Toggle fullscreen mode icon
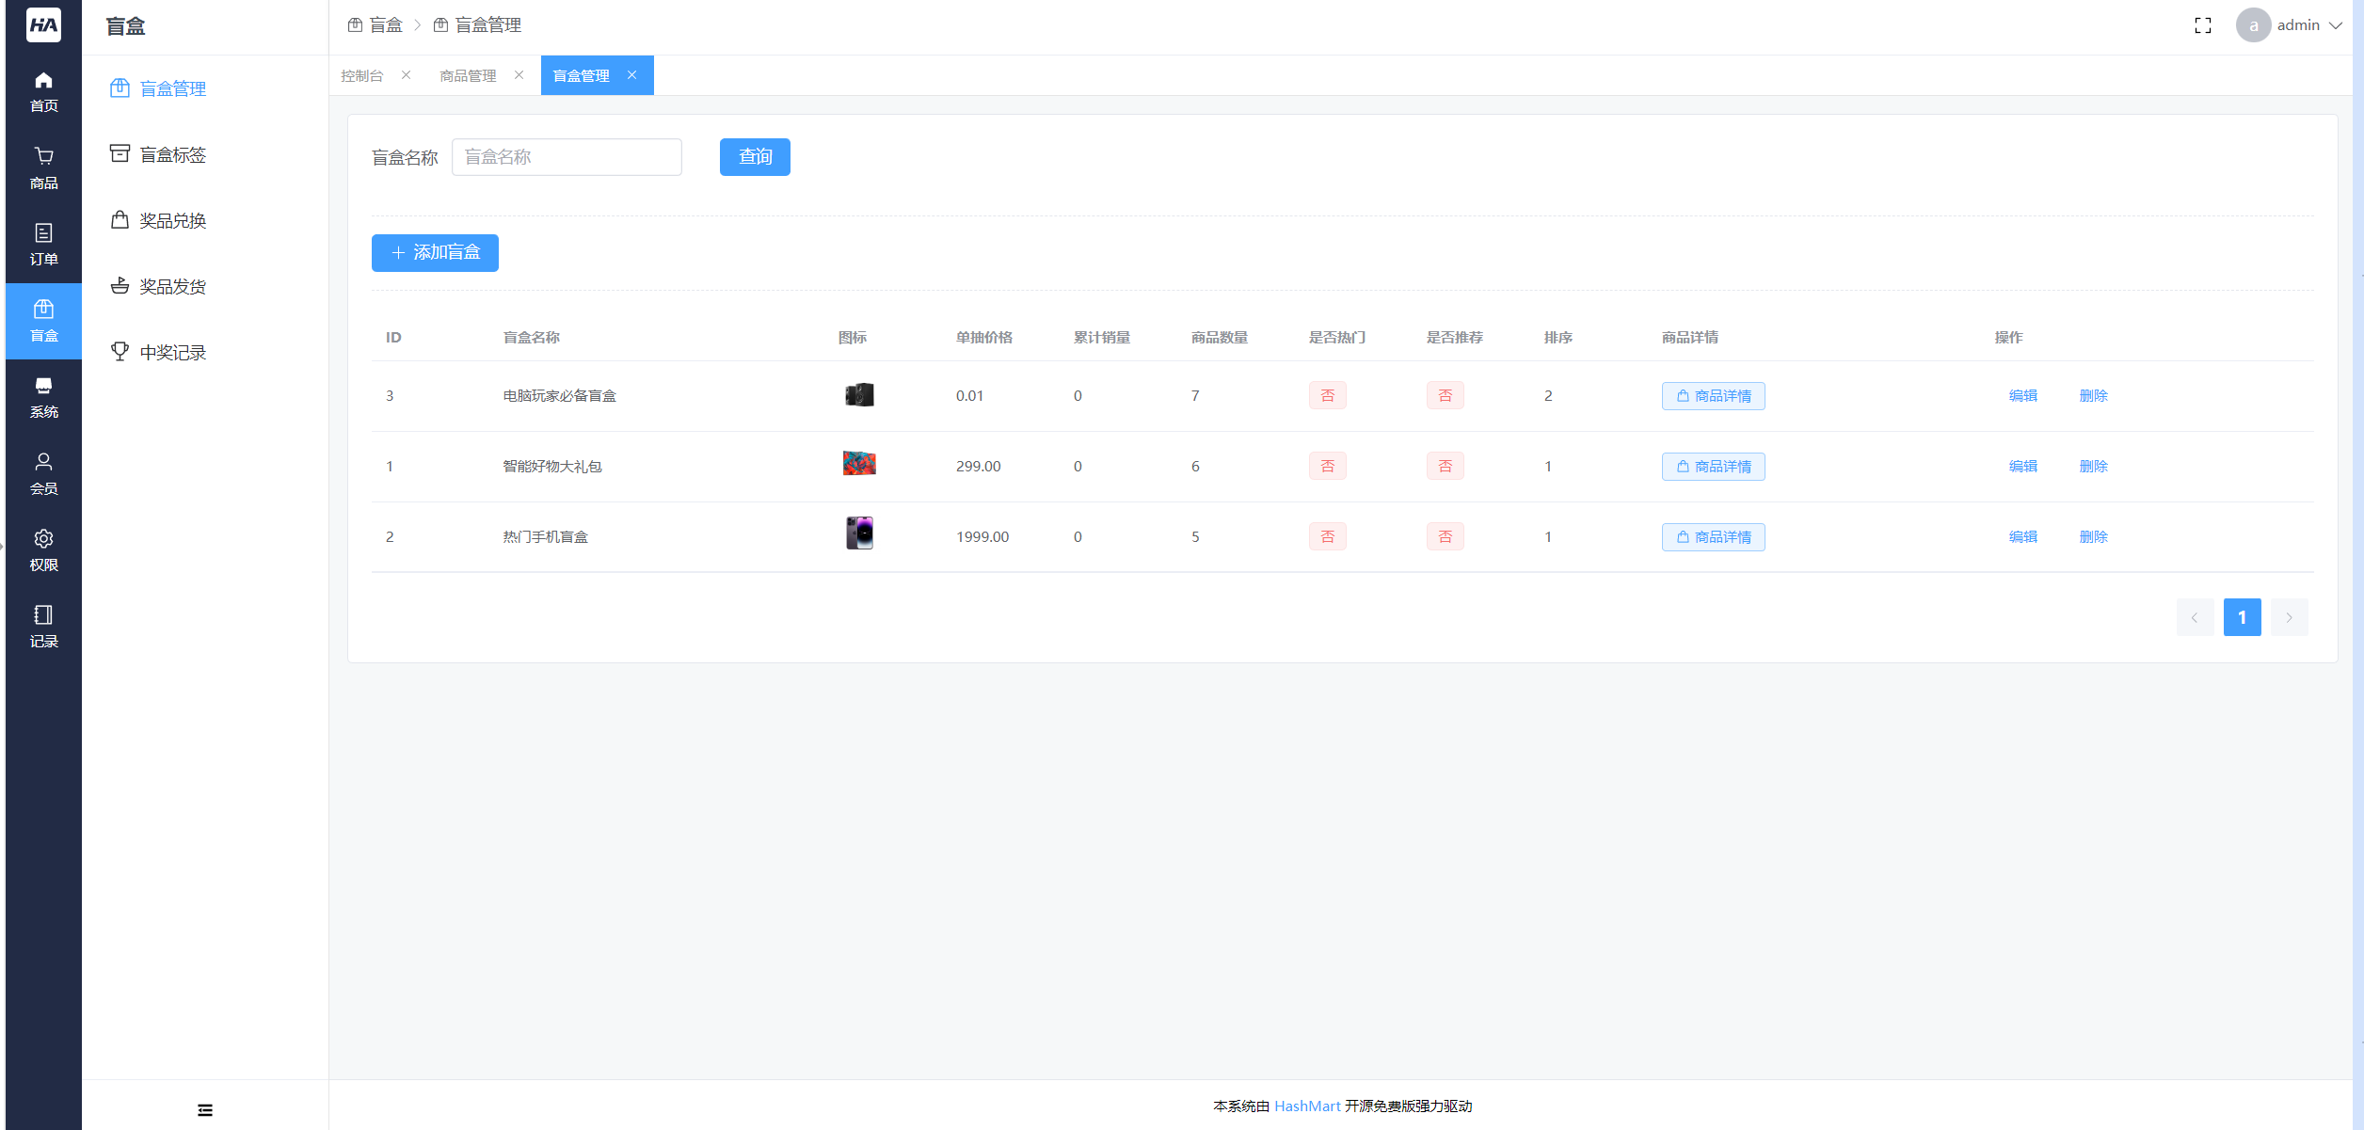Viewport: 2364px width, 1130px height. (2202, 25)
